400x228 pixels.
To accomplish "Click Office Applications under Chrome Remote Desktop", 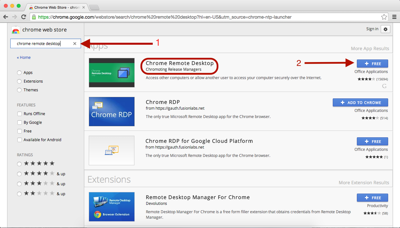I will tap(371, 72).
